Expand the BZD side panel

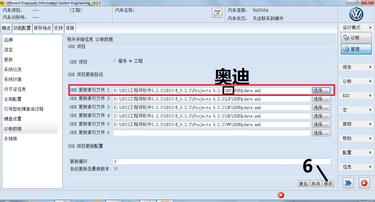tap(356, 96)
